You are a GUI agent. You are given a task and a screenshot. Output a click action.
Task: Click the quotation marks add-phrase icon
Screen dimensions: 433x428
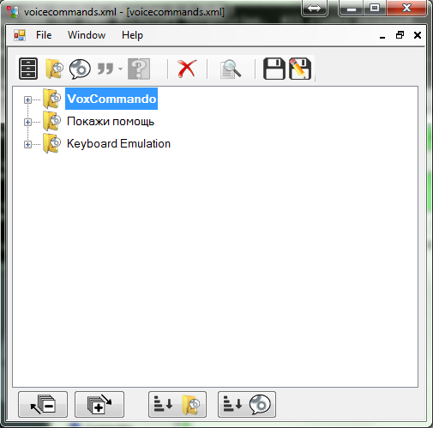[x=105, y=69]
